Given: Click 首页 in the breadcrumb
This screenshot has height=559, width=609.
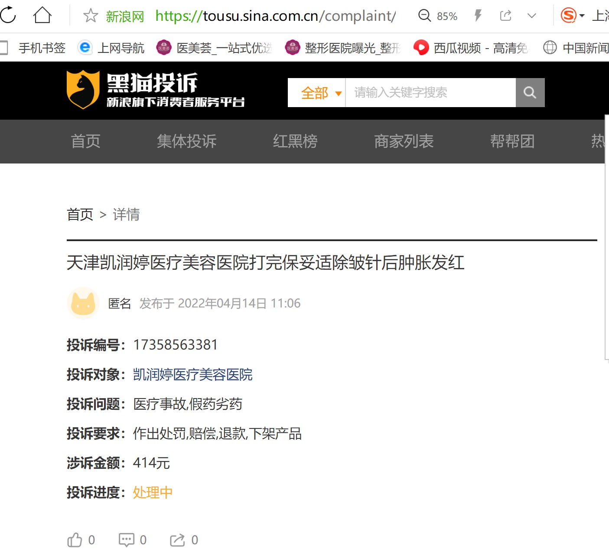Looking at the screenshot, I should point(80,215).
